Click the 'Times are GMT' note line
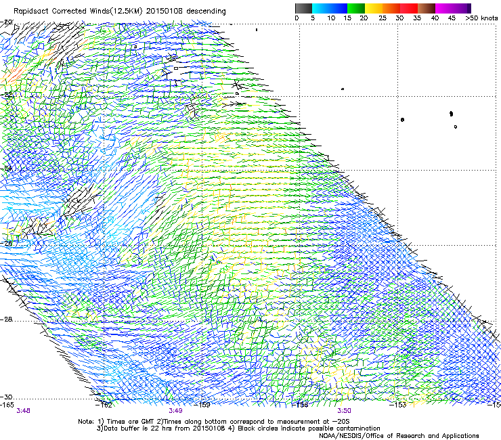 pos(213,422)
